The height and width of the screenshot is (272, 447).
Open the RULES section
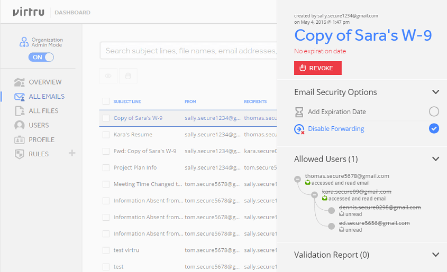point(39,154)
